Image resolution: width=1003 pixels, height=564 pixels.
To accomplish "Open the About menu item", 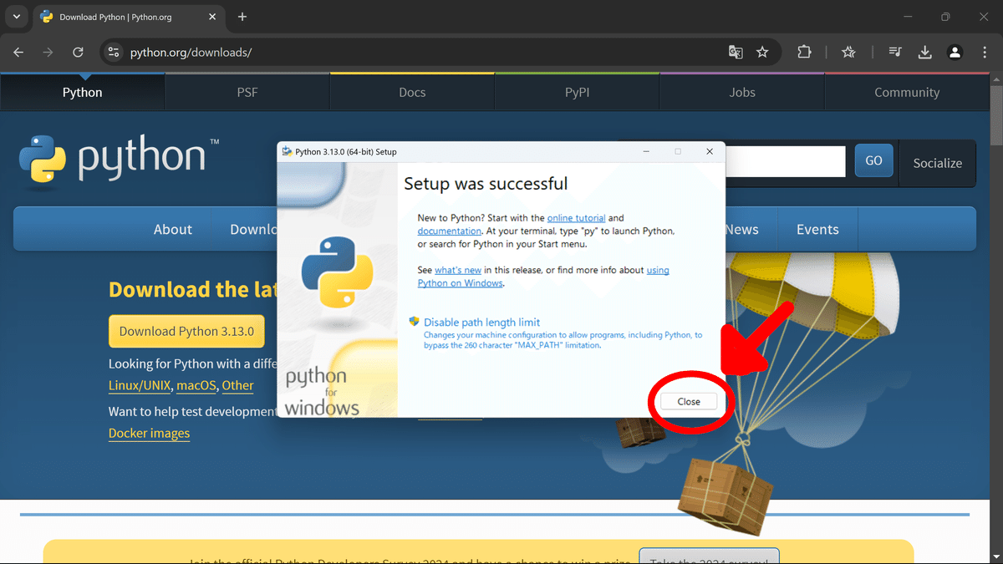I will (x=173, y=229).
